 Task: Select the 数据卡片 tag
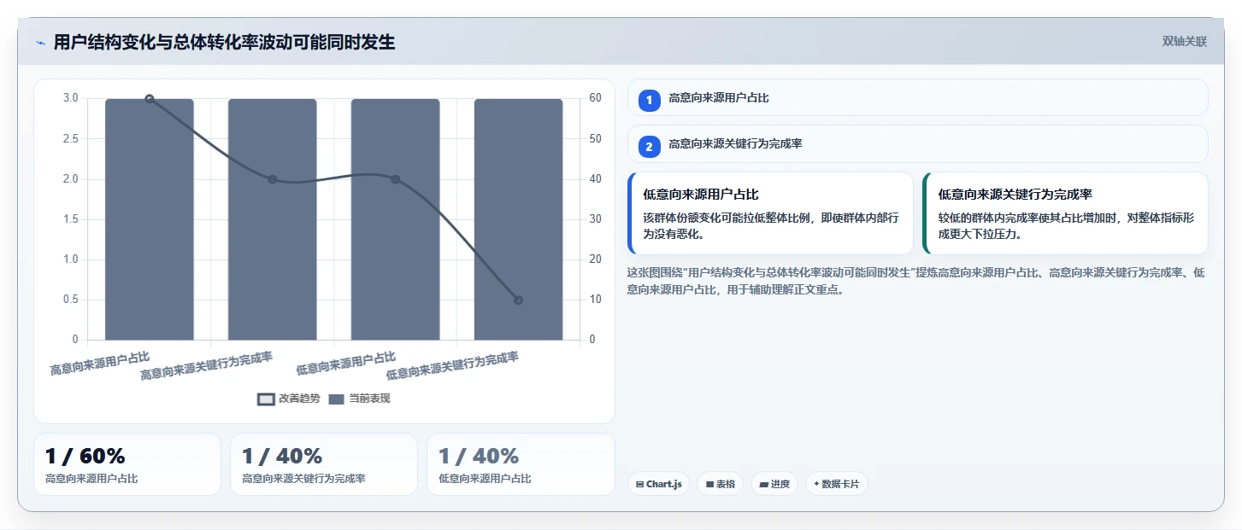click(837, 484)
